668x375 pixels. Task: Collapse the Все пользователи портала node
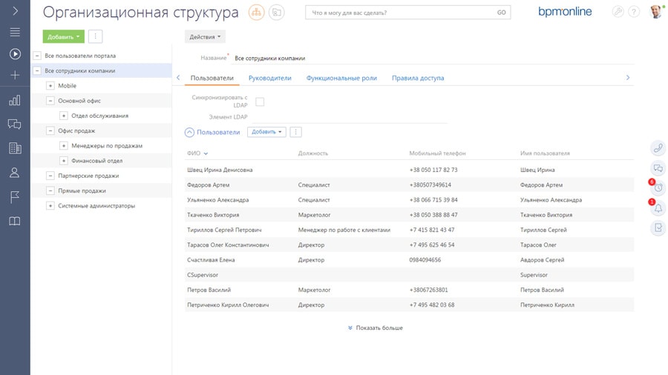coord(37,56)
